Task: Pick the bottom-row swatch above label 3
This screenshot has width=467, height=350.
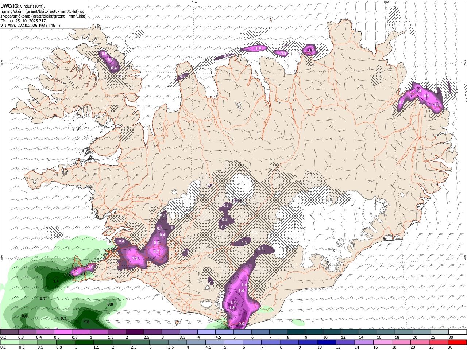Action: [159, 342]
